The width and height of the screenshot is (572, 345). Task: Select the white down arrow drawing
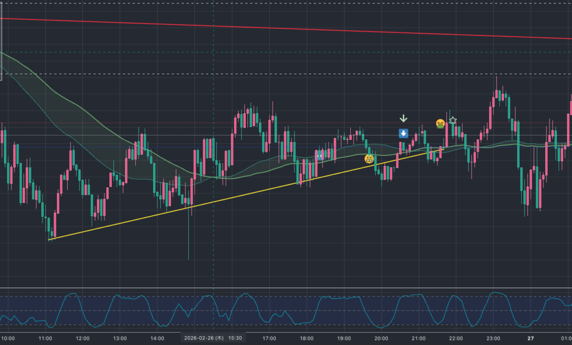pyautogui.click(x=403, y=118)
